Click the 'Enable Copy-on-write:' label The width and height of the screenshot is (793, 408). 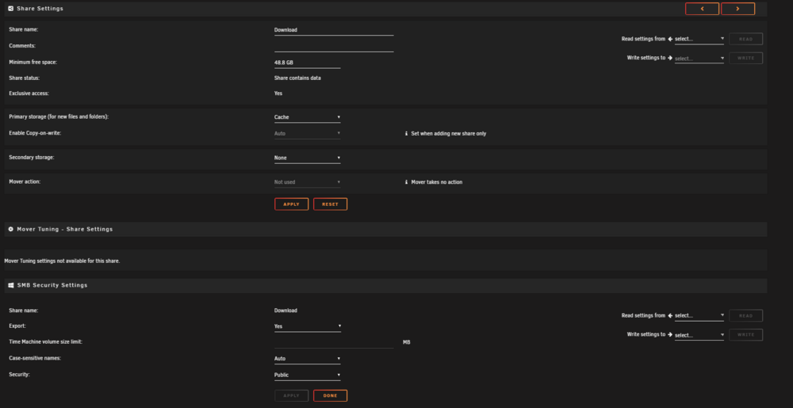point(35,133)
